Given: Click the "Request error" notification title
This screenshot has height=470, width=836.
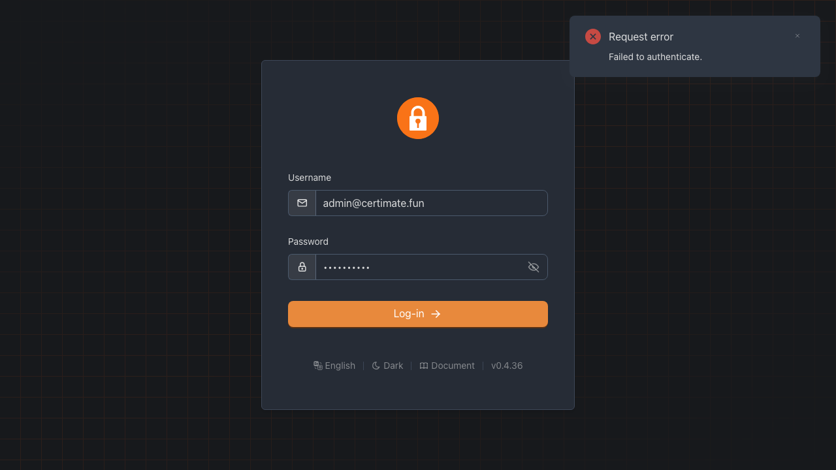Looking at the screenshot, I should (641, 37).
